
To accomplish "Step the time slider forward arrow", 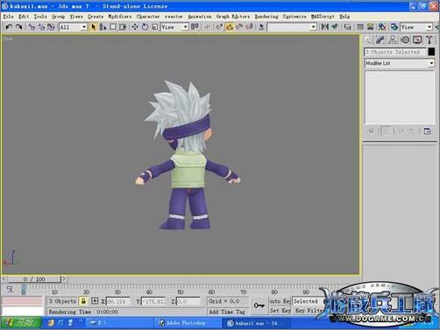I will 64,279.
